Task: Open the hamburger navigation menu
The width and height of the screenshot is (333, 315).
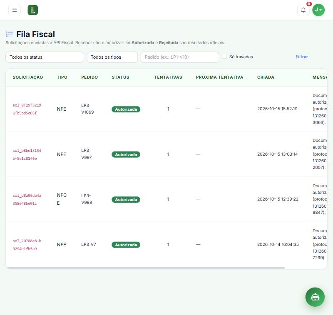Action: 15,10
